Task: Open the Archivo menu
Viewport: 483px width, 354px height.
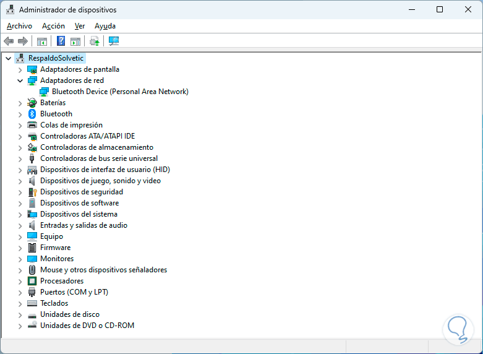Action: click(x=19, y=26)
